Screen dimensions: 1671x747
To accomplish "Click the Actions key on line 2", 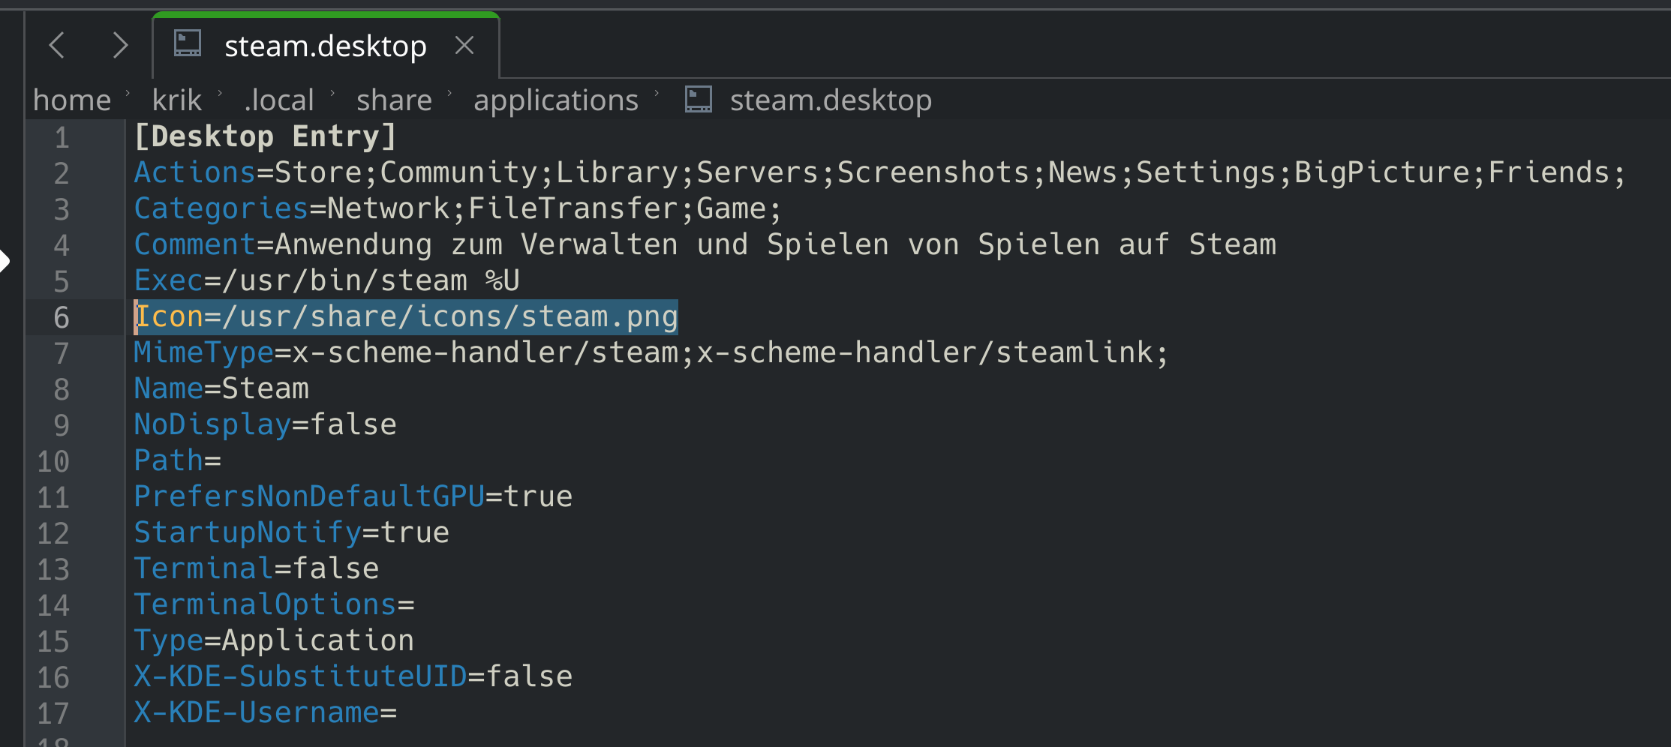I will [195, 173].
